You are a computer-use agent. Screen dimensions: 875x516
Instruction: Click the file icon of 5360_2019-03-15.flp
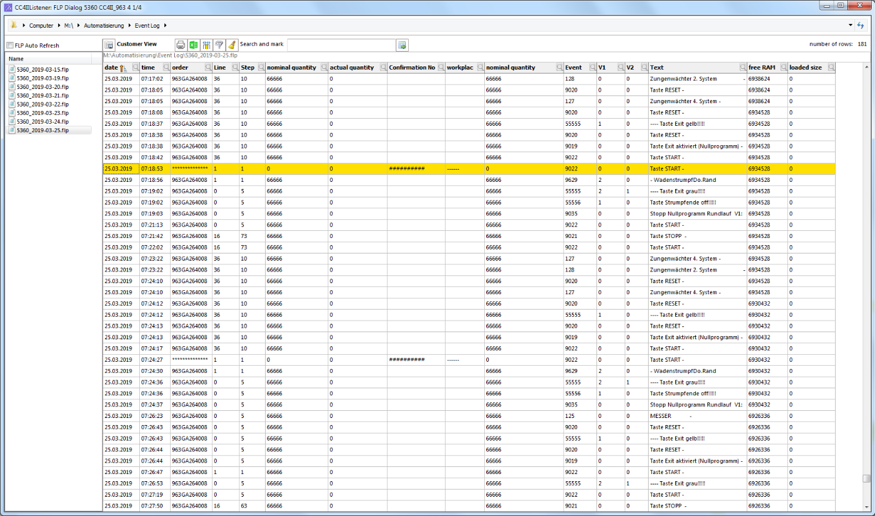point(12,69)
